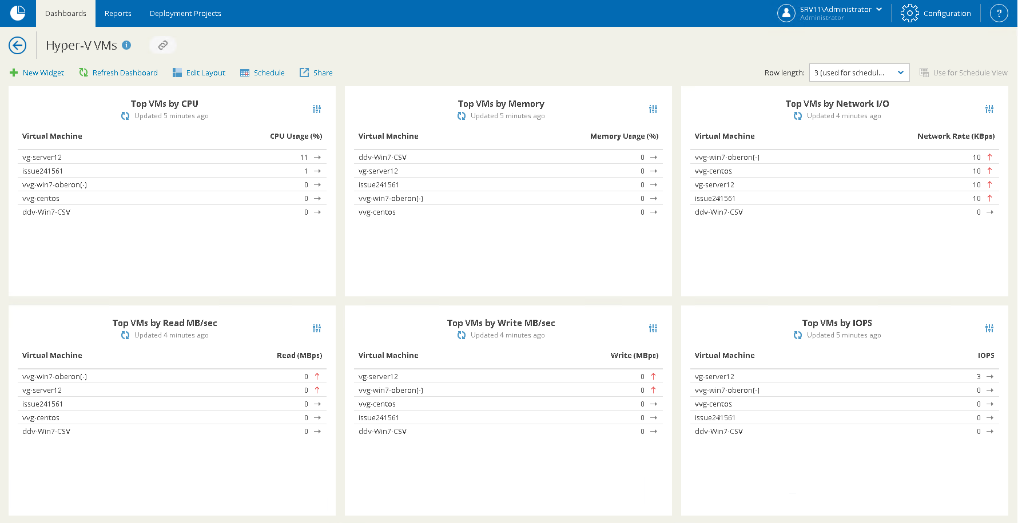Viewport: 1018px width, 523px height.
Task: Open the Reports tab
Action: pos(118,13)
